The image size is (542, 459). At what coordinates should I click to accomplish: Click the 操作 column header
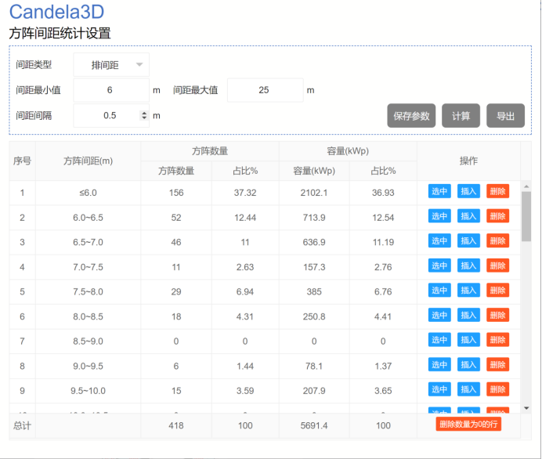click(468, 161)
